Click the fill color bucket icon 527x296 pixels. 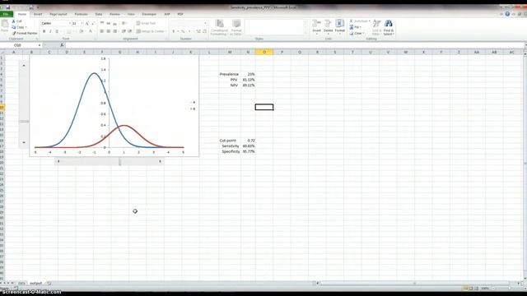click(81, 31)
